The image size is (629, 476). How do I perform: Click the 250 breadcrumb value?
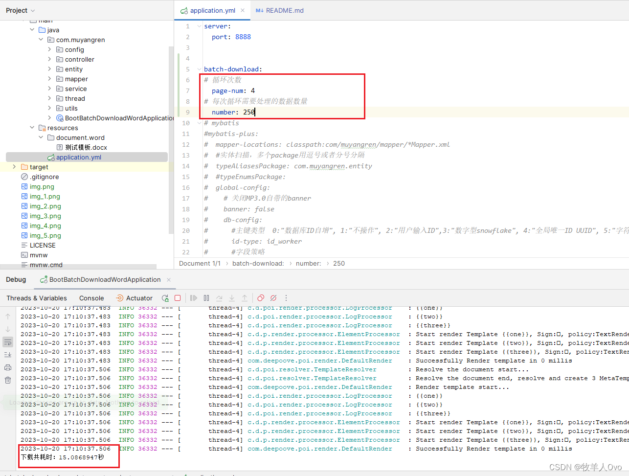point(339,263)
